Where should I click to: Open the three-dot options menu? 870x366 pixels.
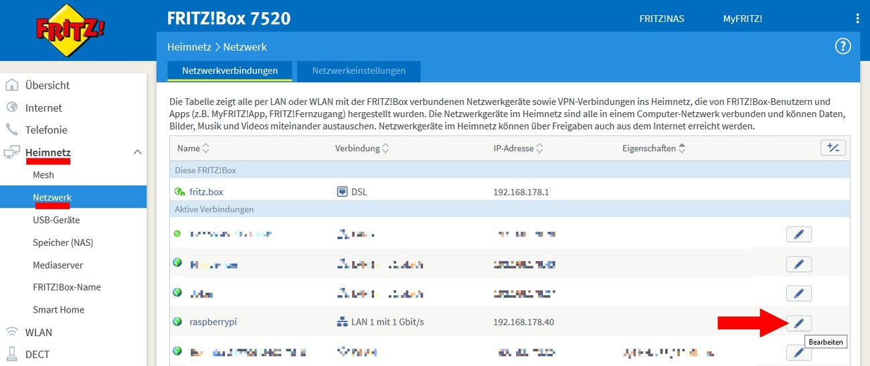click(857, 19)
